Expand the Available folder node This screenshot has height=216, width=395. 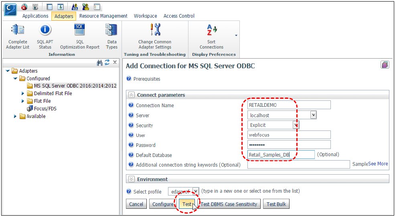pyautogui.click(x=15, y=116)
